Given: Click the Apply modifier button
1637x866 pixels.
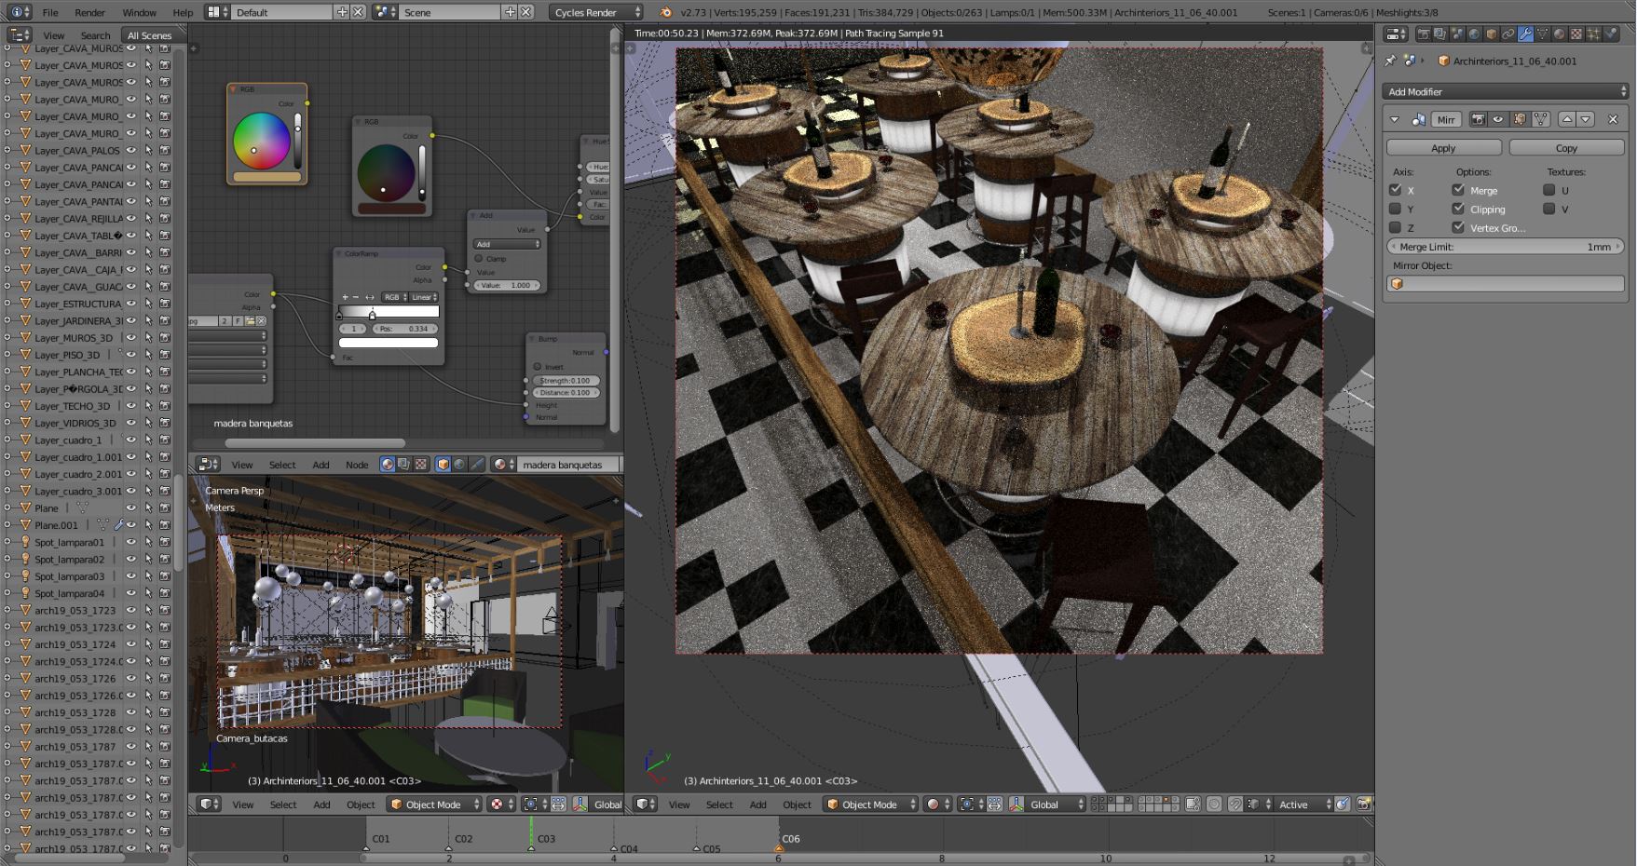Looking at the screenshot, I should [x=1443, y=148].
